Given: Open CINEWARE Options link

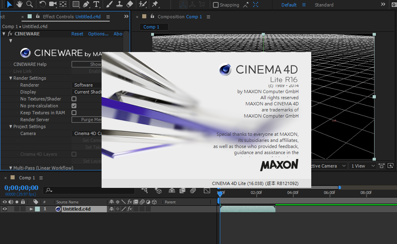Looking at the screenshot, I should 98,34.
